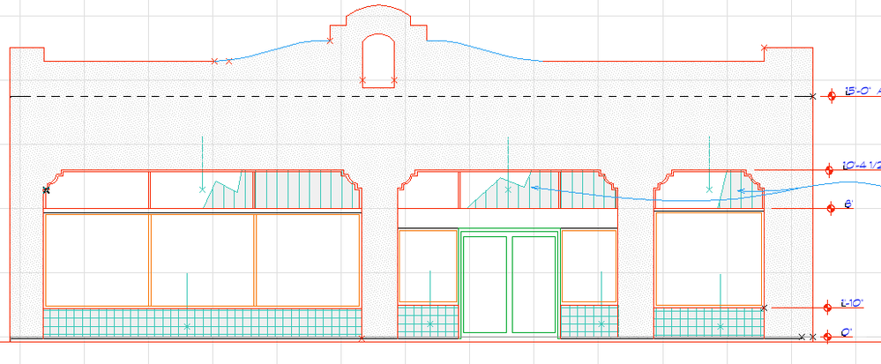Select the 10'-4 1/2" level marker circle
The image size is (881, 364).
pyautogui.click(x=829, y=169)
